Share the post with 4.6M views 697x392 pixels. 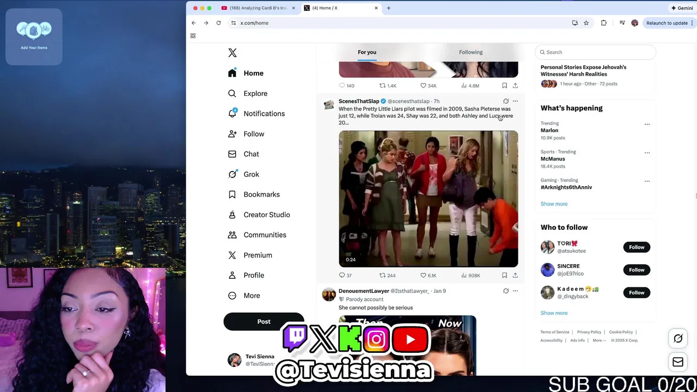[515, 85]
